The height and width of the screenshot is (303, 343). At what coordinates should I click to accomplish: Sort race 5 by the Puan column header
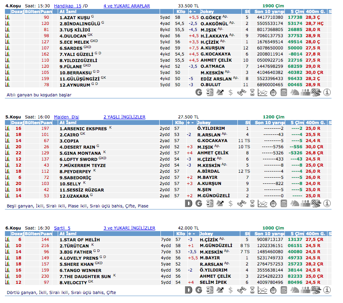coord(46,123)
